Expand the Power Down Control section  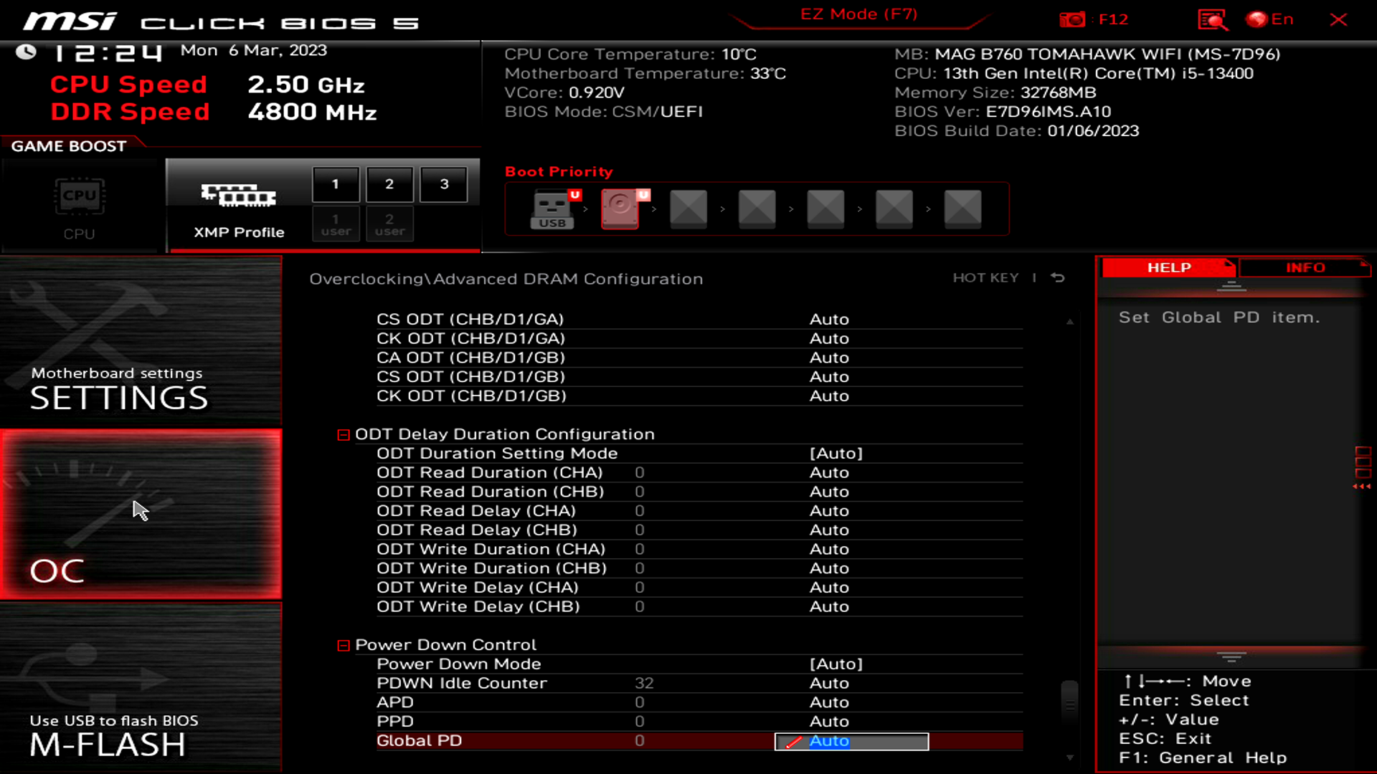tap(344, 644)
